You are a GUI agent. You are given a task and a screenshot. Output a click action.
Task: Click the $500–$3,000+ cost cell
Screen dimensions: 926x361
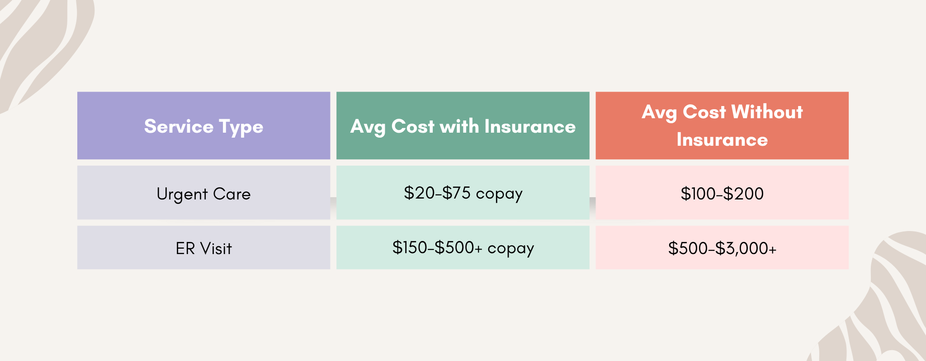point(722,248)
